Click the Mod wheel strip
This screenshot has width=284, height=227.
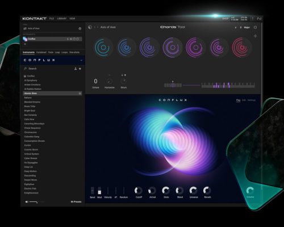(x=99, y=191)
